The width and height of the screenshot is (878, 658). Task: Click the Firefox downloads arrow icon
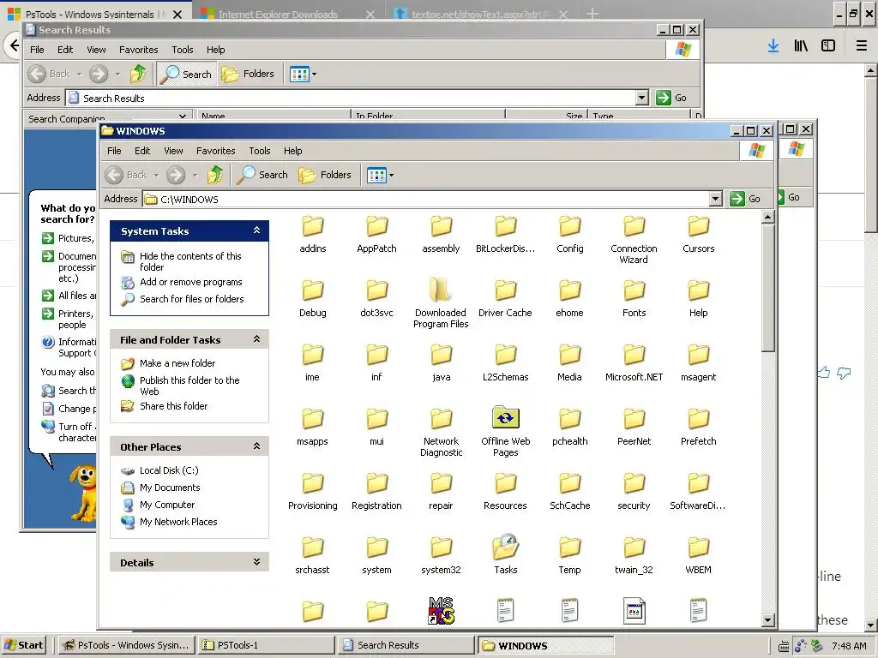point(773,46)
